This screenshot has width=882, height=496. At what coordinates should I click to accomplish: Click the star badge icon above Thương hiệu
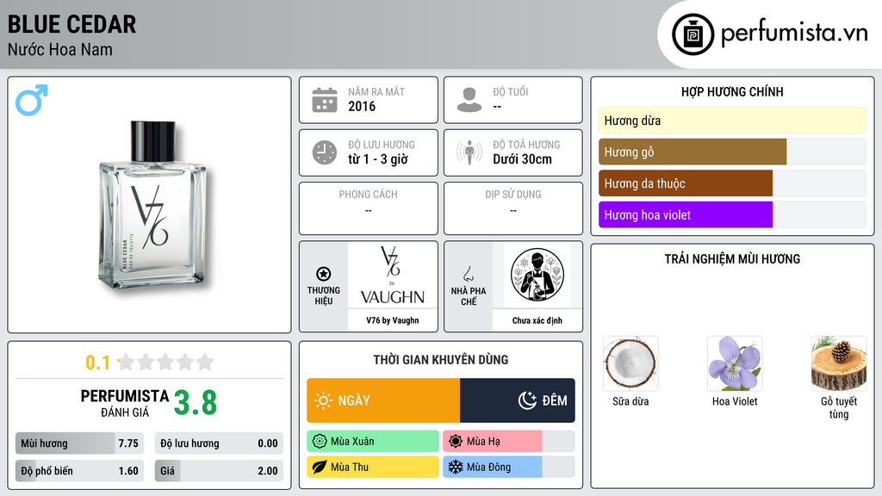click(x=324, y=274)
